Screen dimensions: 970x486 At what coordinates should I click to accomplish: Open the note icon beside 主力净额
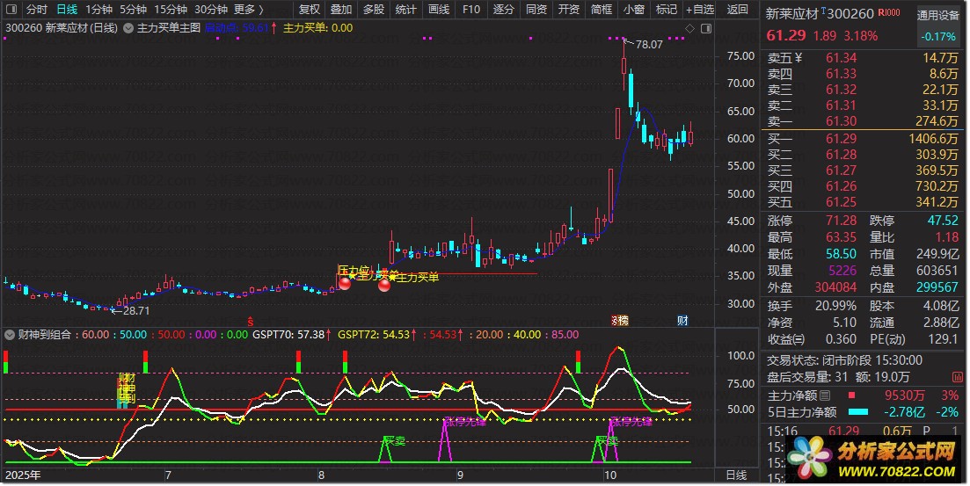(825, 396)
